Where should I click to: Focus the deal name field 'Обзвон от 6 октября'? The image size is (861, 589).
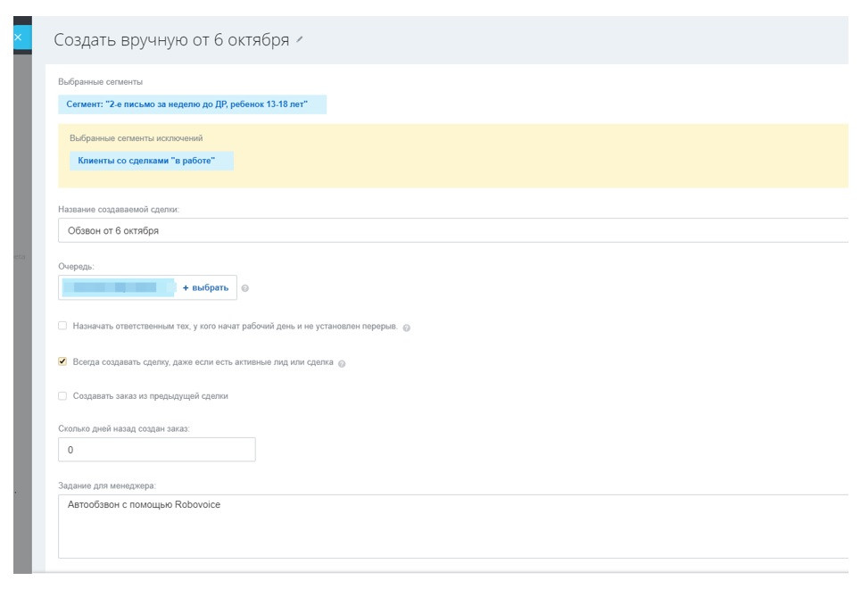(446, 231)
